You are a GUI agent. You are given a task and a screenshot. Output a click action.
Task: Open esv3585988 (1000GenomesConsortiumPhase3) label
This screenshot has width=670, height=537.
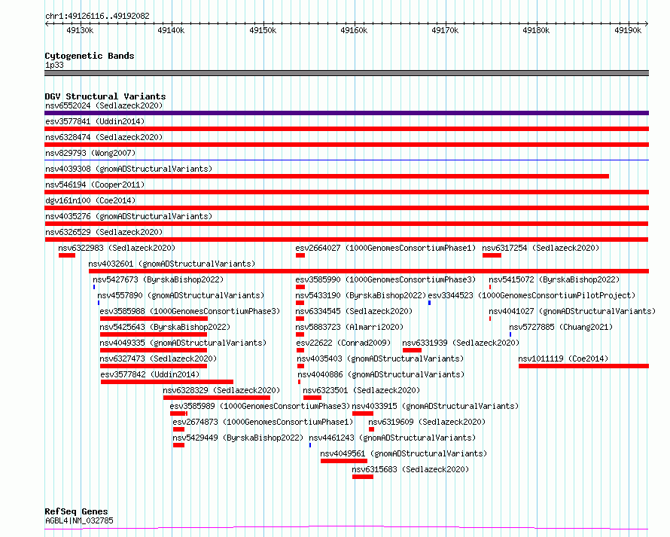[190, 311]
